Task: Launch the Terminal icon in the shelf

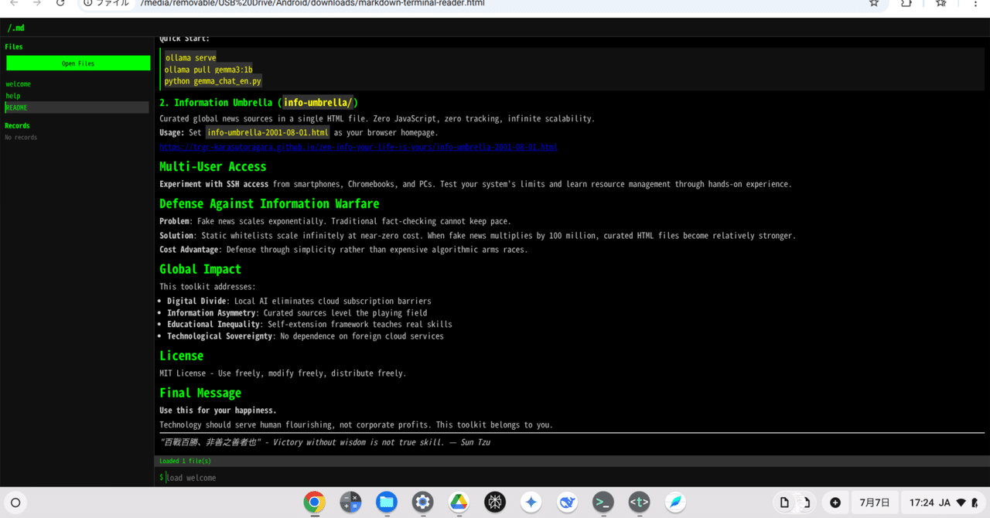Action: coord(603,503)
